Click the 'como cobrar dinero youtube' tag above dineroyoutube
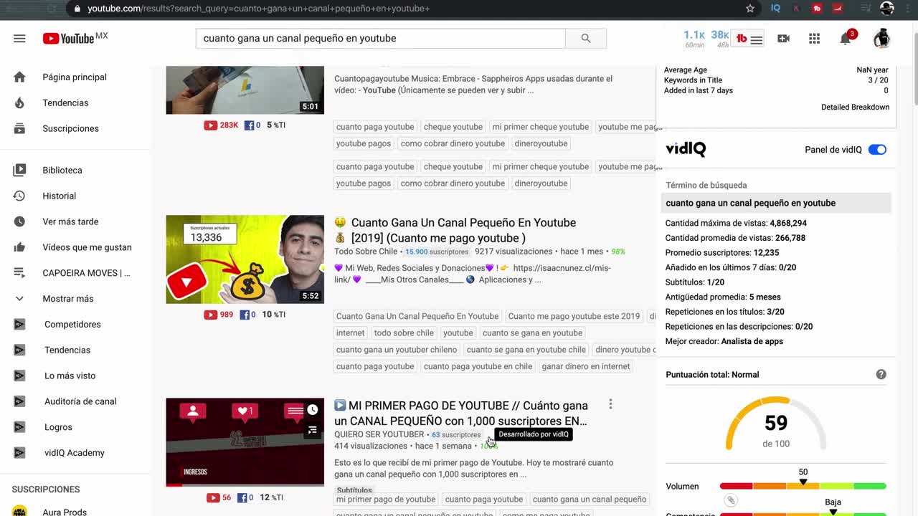This screenshot has width=918, height=516. (453, 143)
